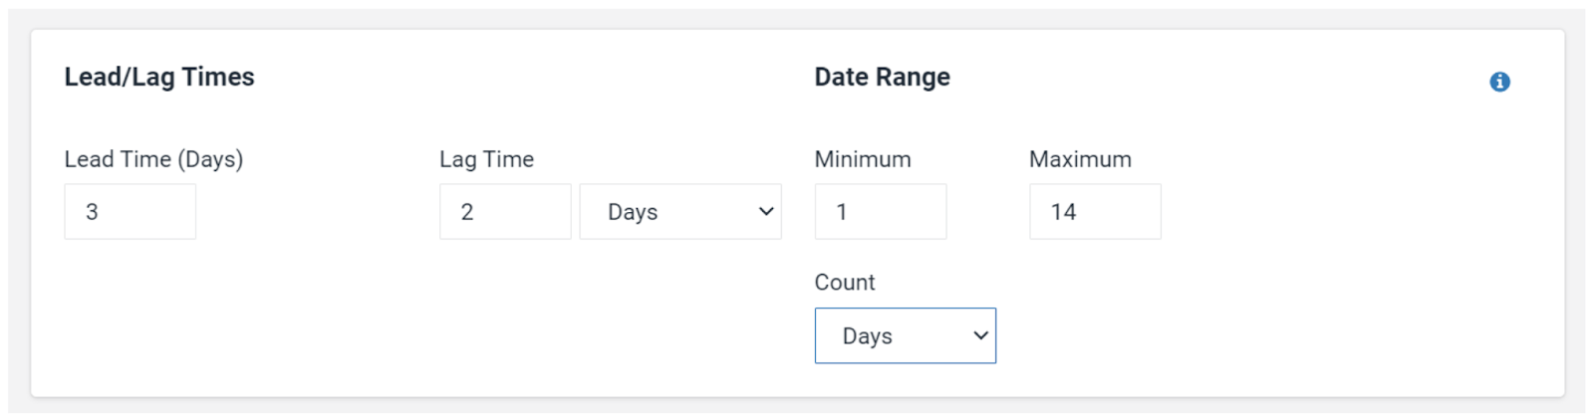Open the Lag Time unit dropdown
1594x420 pixels.
click(680, 211)
